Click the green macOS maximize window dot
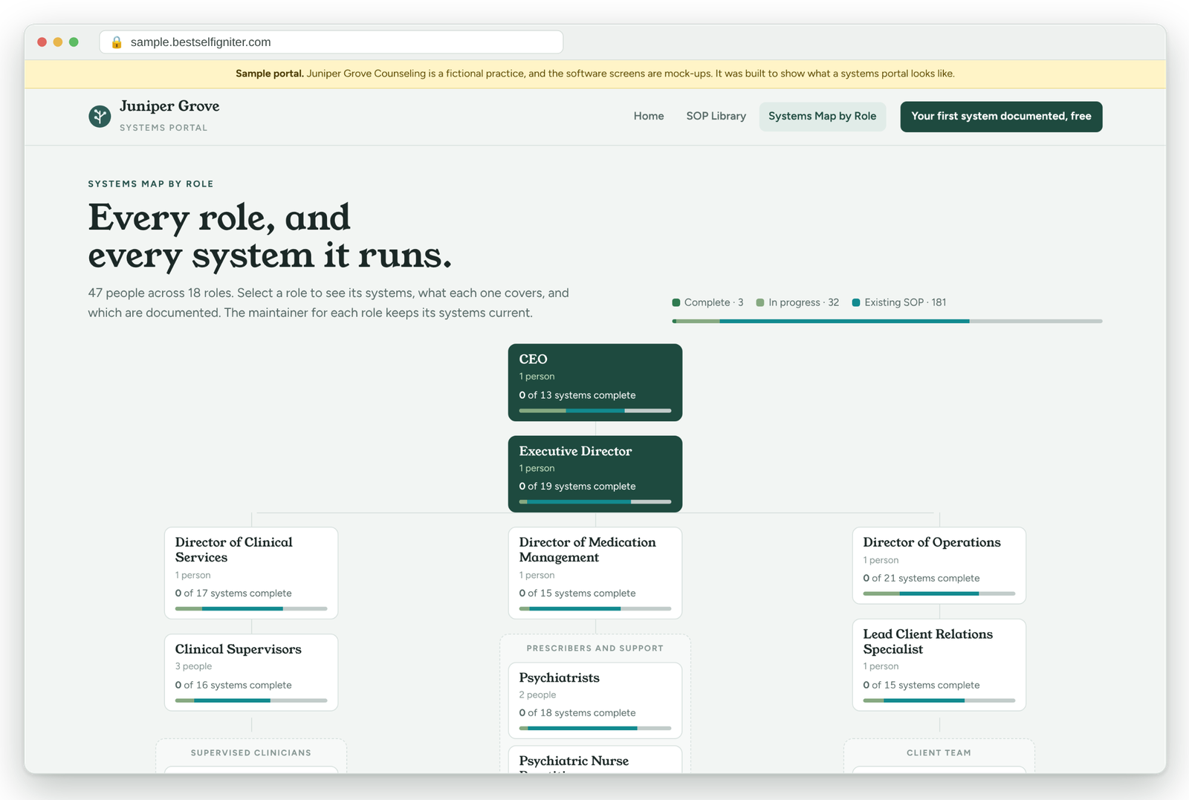1189x800 pixels. point(74,42)
